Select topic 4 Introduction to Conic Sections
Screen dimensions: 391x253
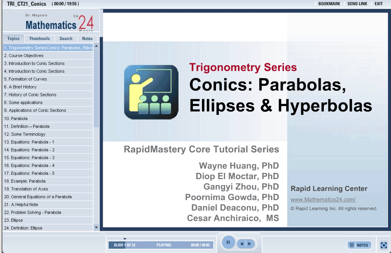tap(48, 71)
